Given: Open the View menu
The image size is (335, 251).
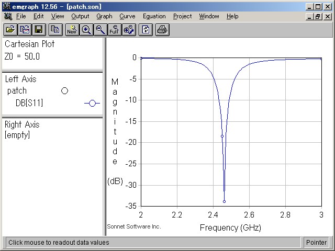Looking at the screenshot, I should coord(58,16).
